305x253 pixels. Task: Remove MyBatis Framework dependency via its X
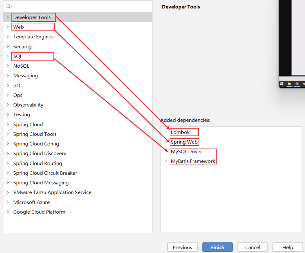coord(166,161)
